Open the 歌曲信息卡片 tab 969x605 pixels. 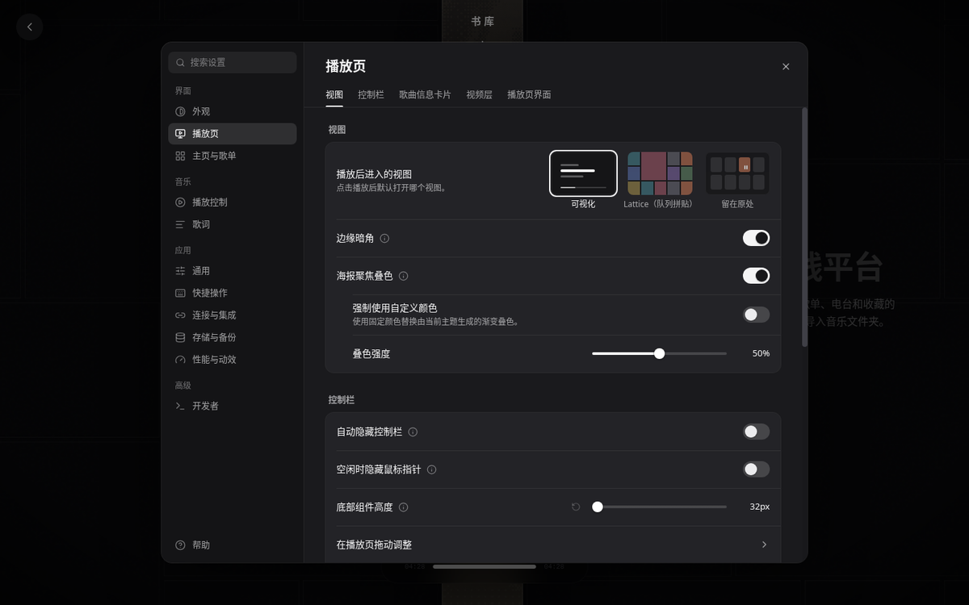[425, 94]
